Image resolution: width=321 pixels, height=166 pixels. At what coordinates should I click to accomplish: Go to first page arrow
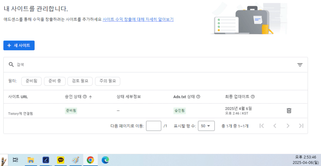262,126
